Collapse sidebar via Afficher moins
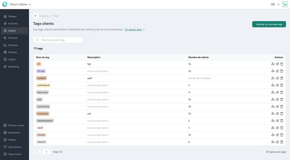This screenshot has height=160, width=290. 14,125
